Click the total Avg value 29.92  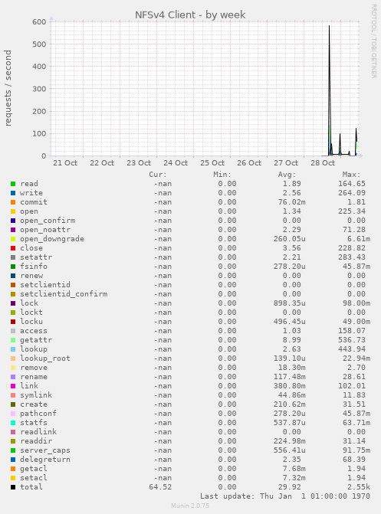coord(290,487)
